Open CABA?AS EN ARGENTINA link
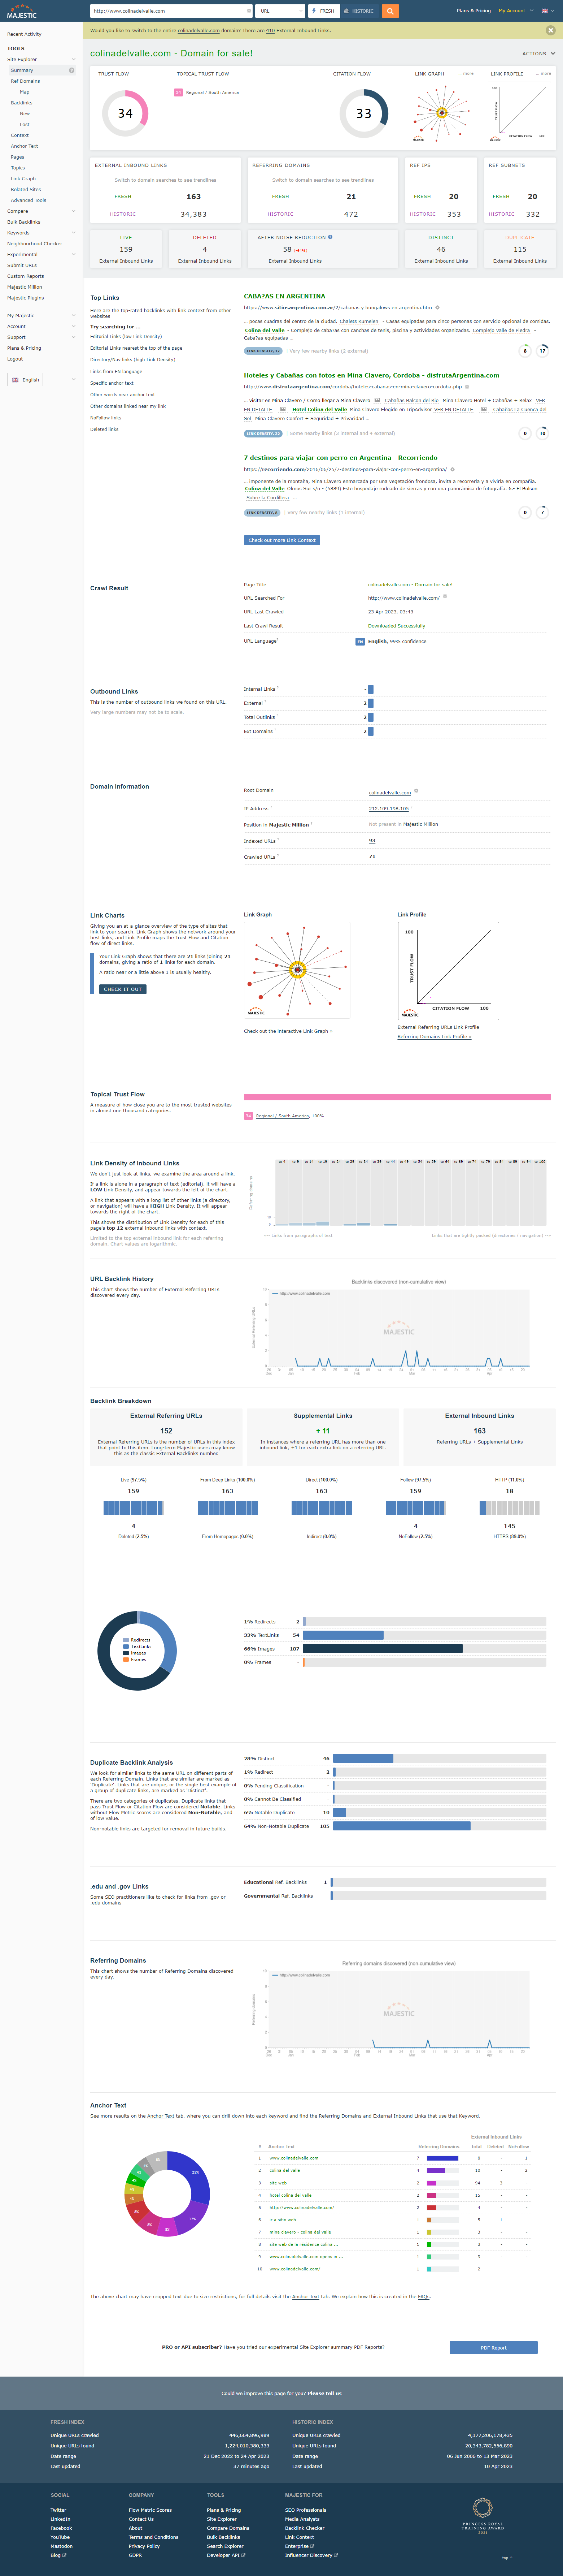 pyautogui.click(x=284, y=296)
